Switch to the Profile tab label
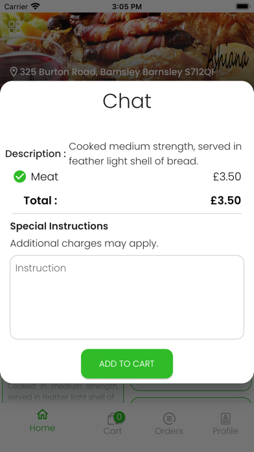The image size is (254, 452). [x=225, y=431]
